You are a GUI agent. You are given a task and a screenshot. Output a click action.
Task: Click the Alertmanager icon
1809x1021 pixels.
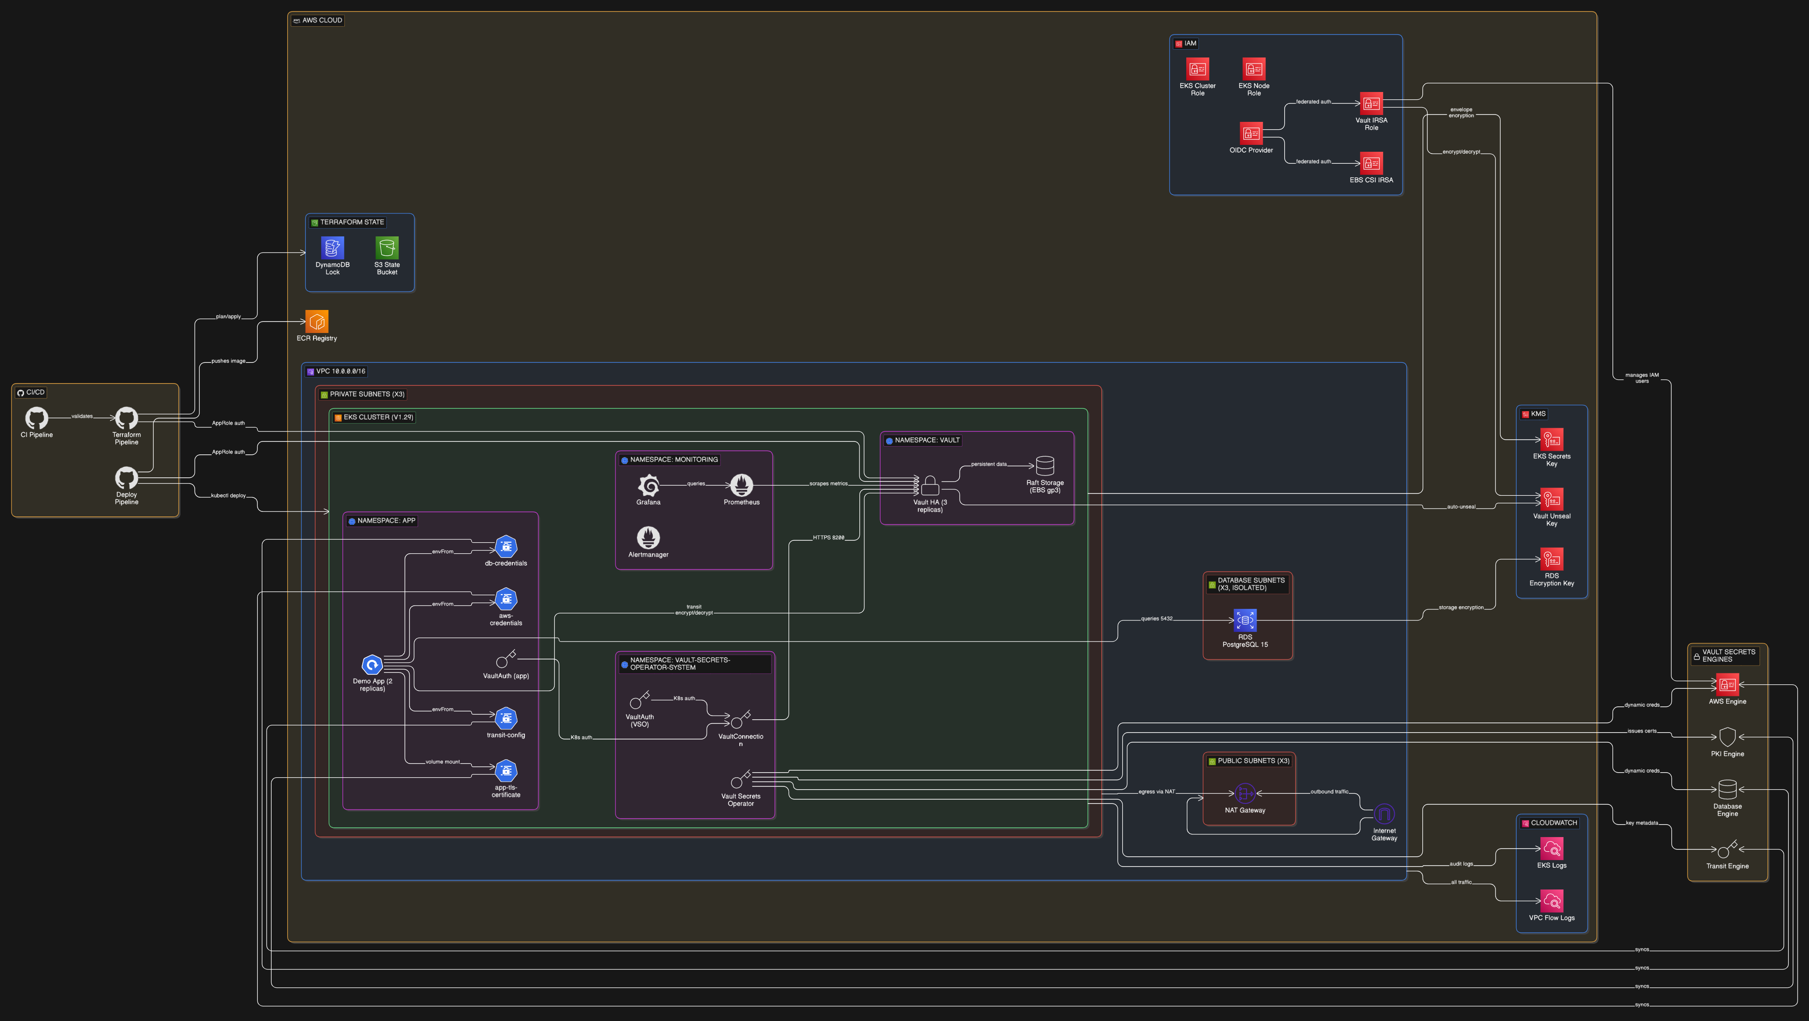pos(648,538)
